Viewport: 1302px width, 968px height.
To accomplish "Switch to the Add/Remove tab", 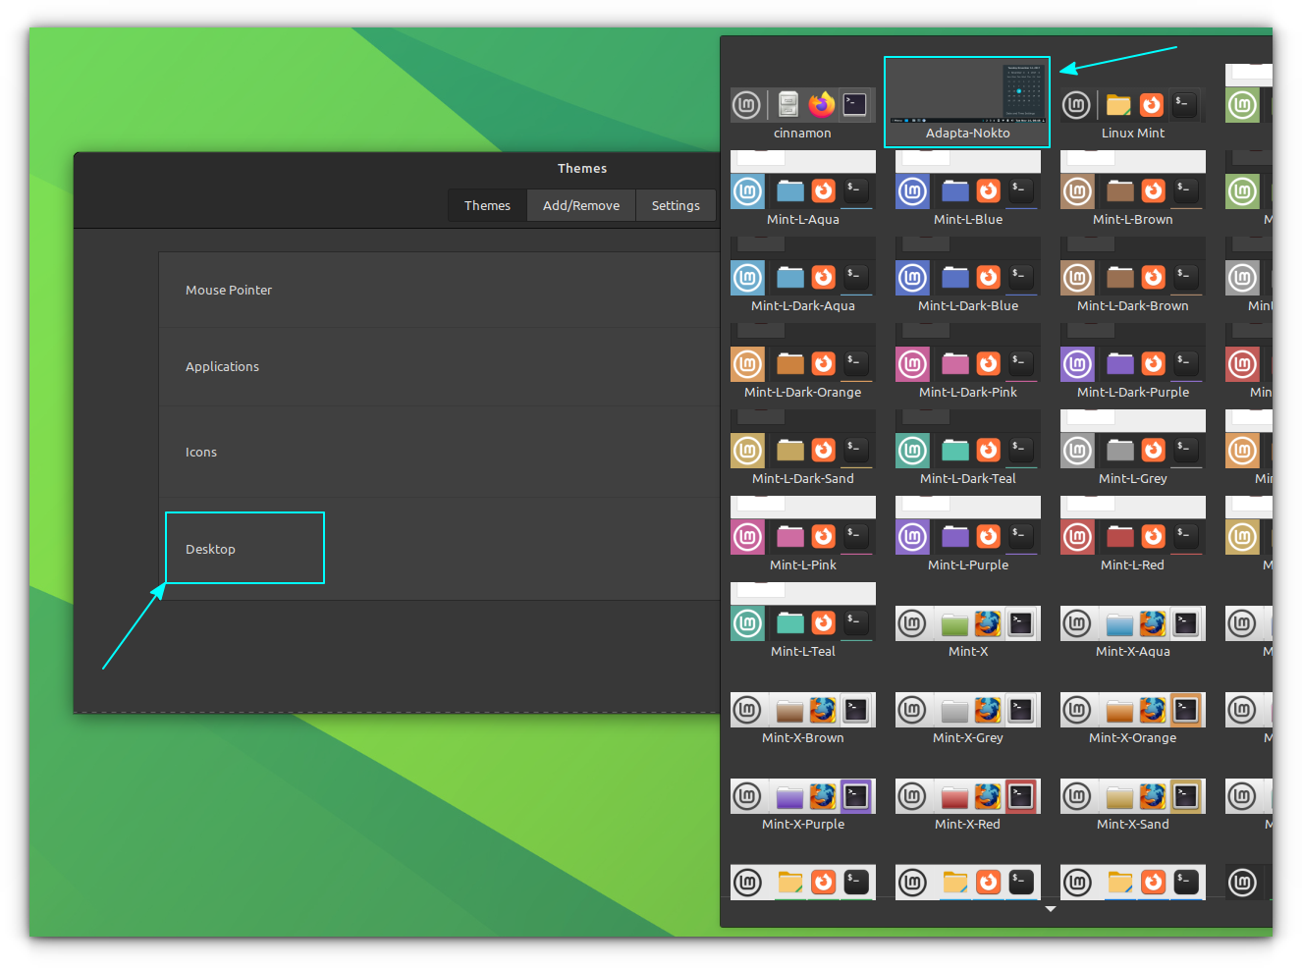I will pyautogui.click(x=580, y=205).
